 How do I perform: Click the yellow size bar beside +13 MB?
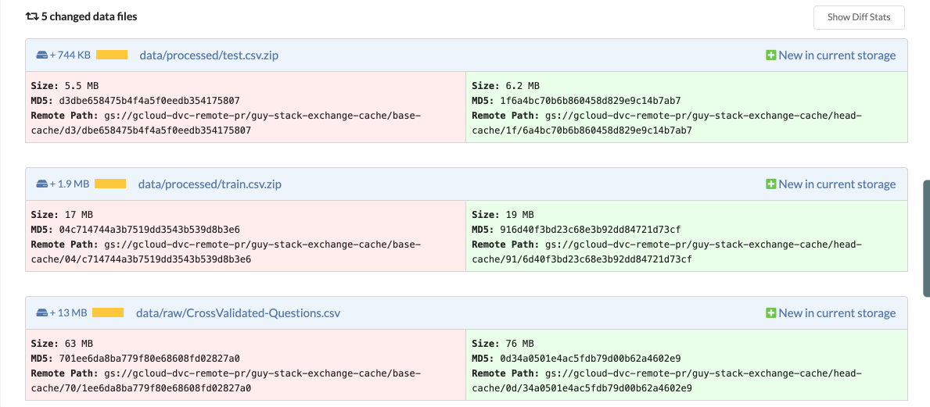tap(108, 313)
